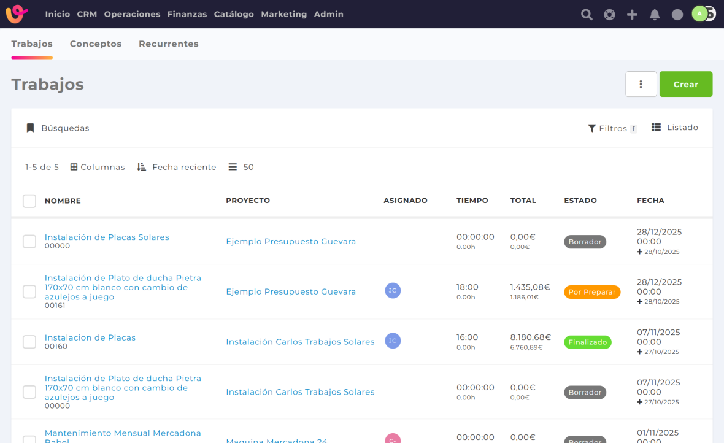This screenshot has height=443, width=724.
Task: Select checkbox for Instalacion de Placas 00160
Action: [x=29, y=342]
